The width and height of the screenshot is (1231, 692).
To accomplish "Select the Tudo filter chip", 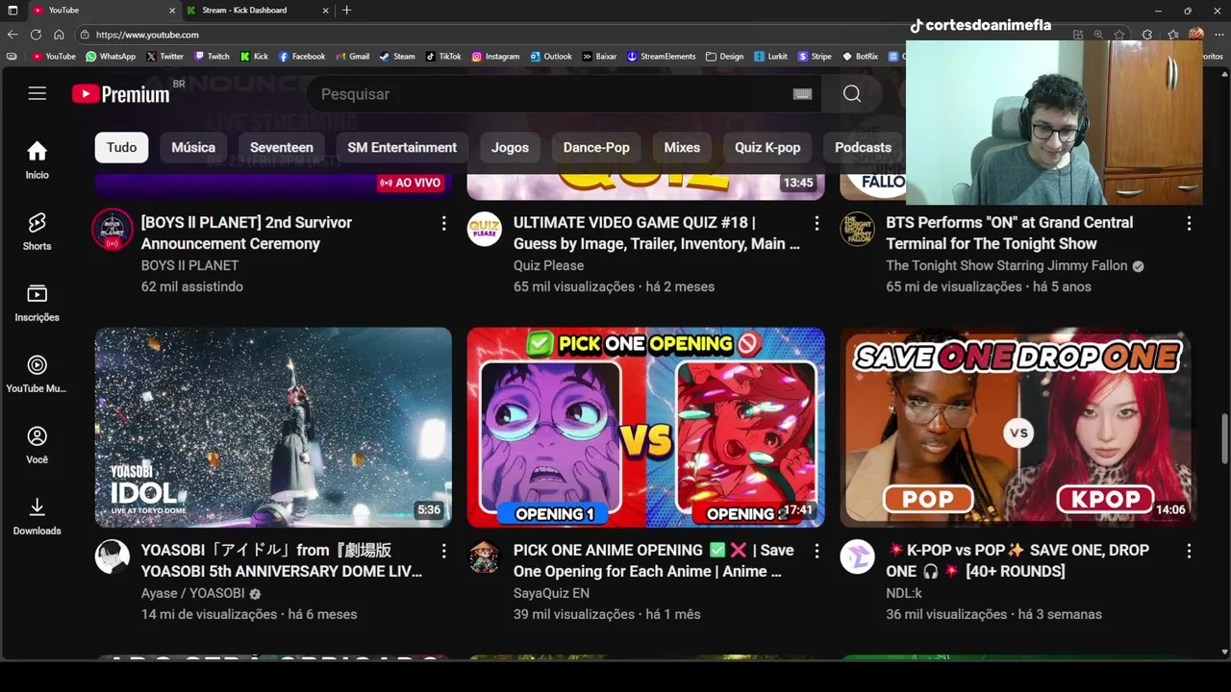I will click(x=121, y=147).
